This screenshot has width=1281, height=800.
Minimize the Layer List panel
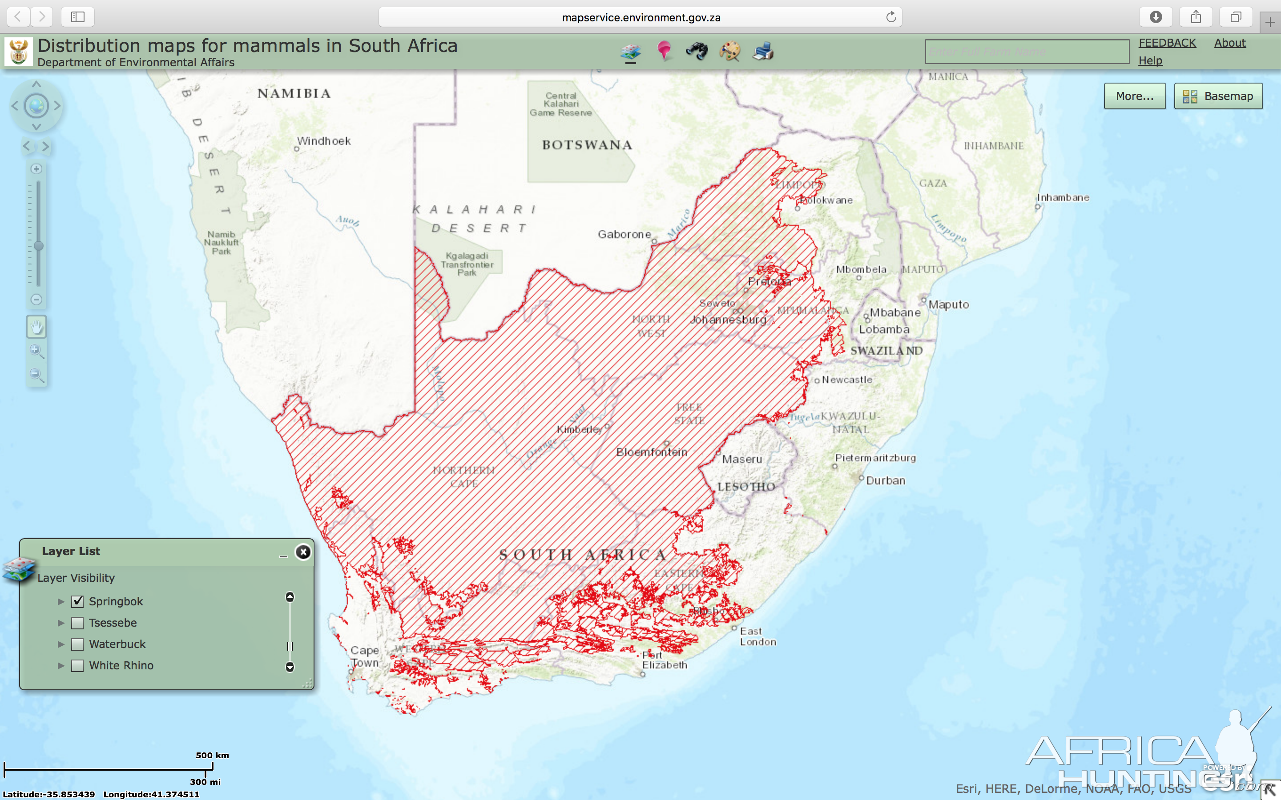[284, 555]
